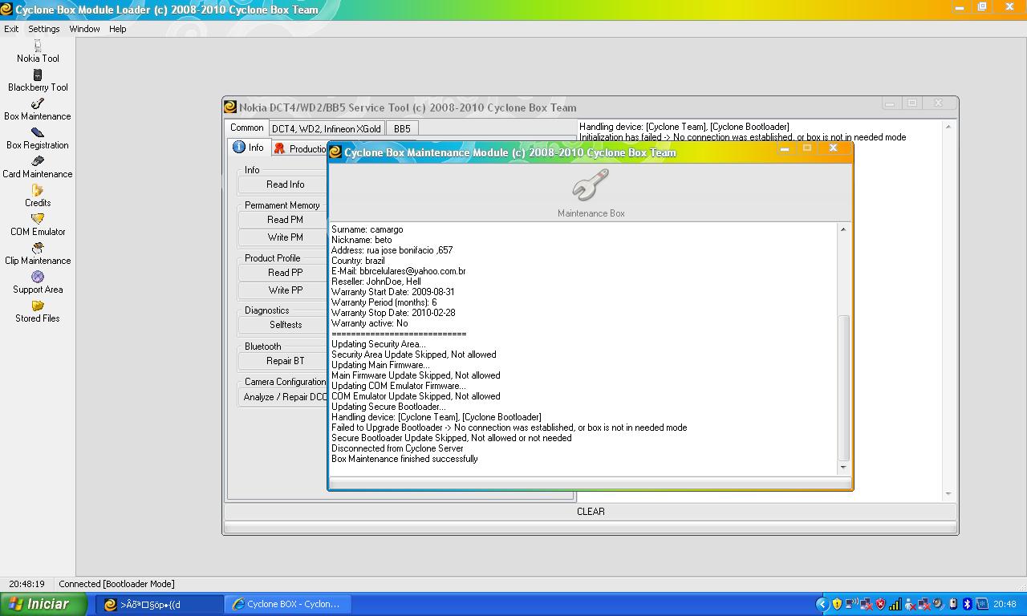Open the Stored Files folder
The image size is (1027, 616).
click(38, 311)
